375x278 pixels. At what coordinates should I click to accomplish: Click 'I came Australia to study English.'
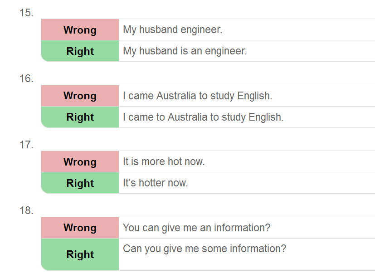pyautogui.click(x=198, y=96)
